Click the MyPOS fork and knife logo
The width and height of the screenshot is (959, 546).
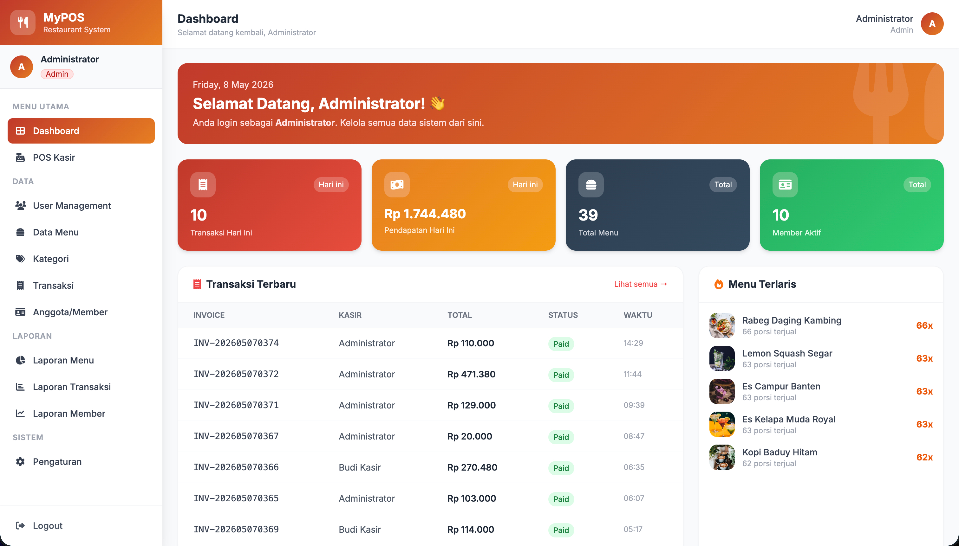(x=23, y=22)
